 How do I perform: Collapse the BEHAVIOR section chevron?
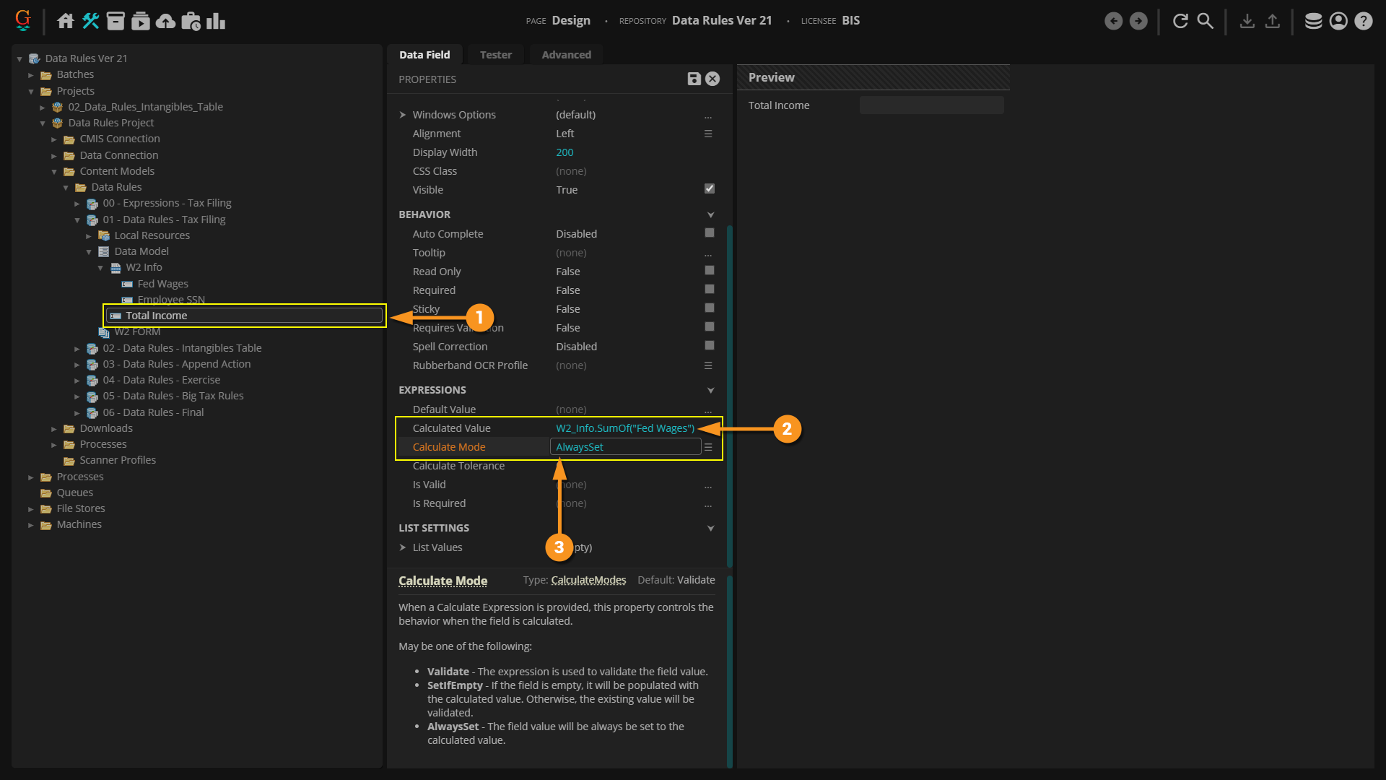pyautogui.click(x=710, y=214)
